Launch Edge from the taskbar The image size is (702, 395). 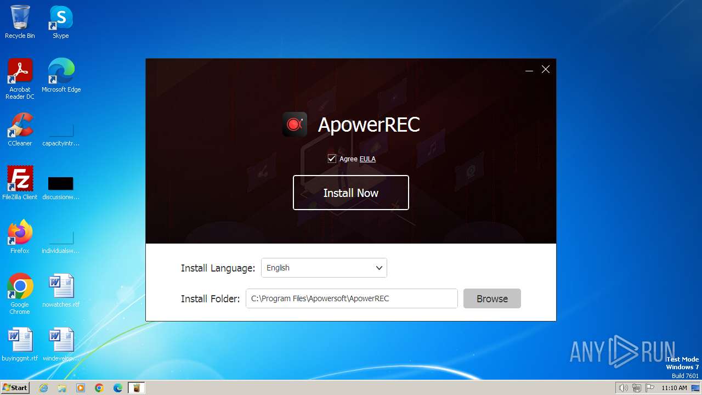coord(118,388)
